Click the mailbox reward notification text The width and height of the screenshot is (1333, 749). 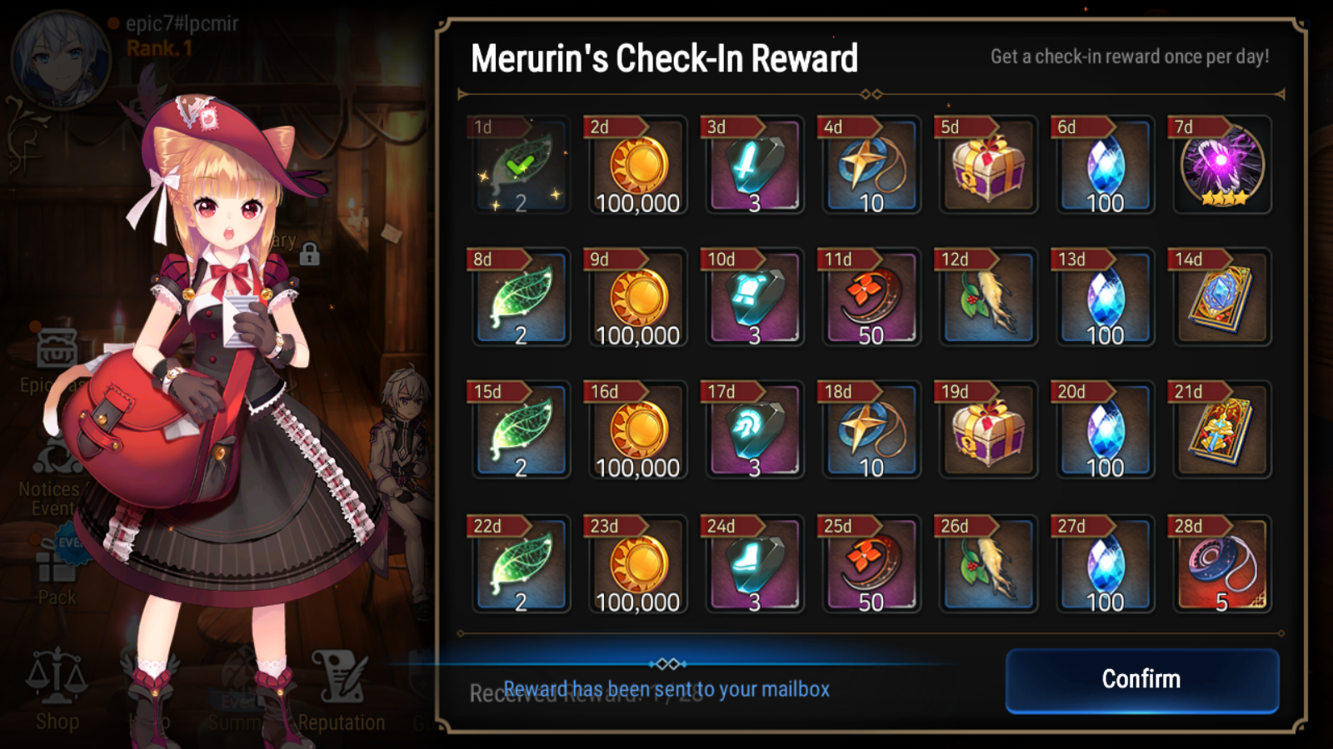click(666, 689)
